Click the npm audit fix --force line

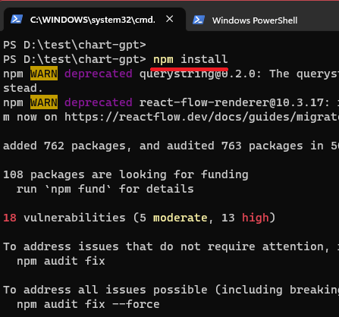(x=88, y=304)
